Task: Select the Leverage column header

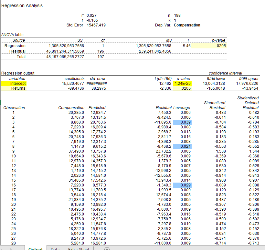Action: click(x=182, y=108)
